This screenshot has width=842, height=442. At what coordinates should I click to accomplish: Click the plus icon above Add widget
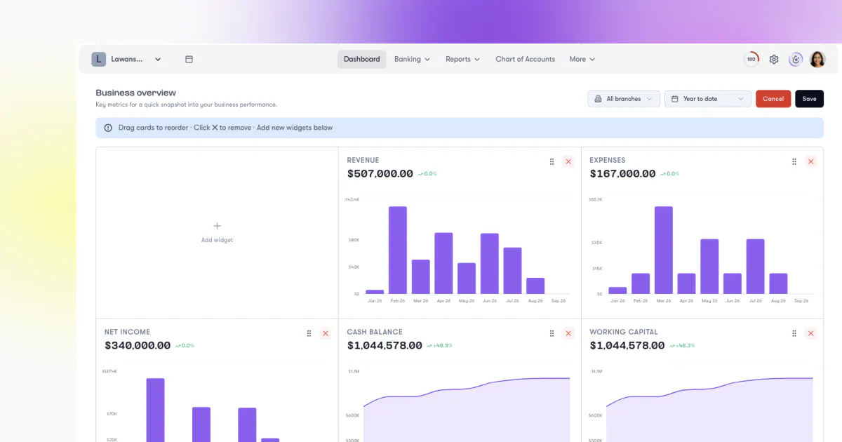pyautogui.click(x=217, y=226)
